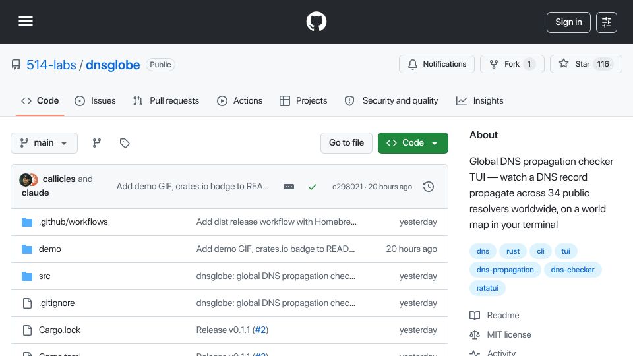Open the dnsglobe repository link
Viewport: 633px width, 356px height.
click(113, 65)
